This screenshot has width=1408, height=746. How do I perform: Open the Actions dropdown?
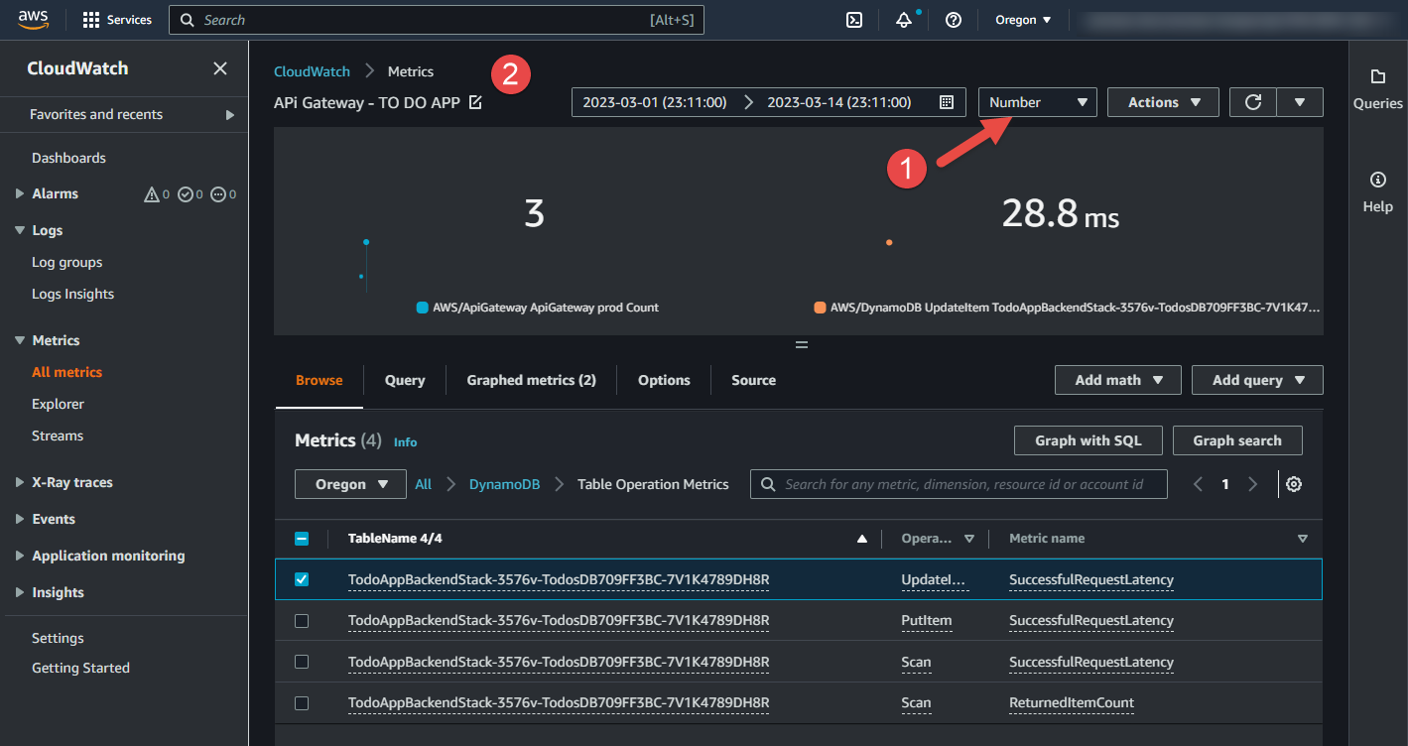1163,102
